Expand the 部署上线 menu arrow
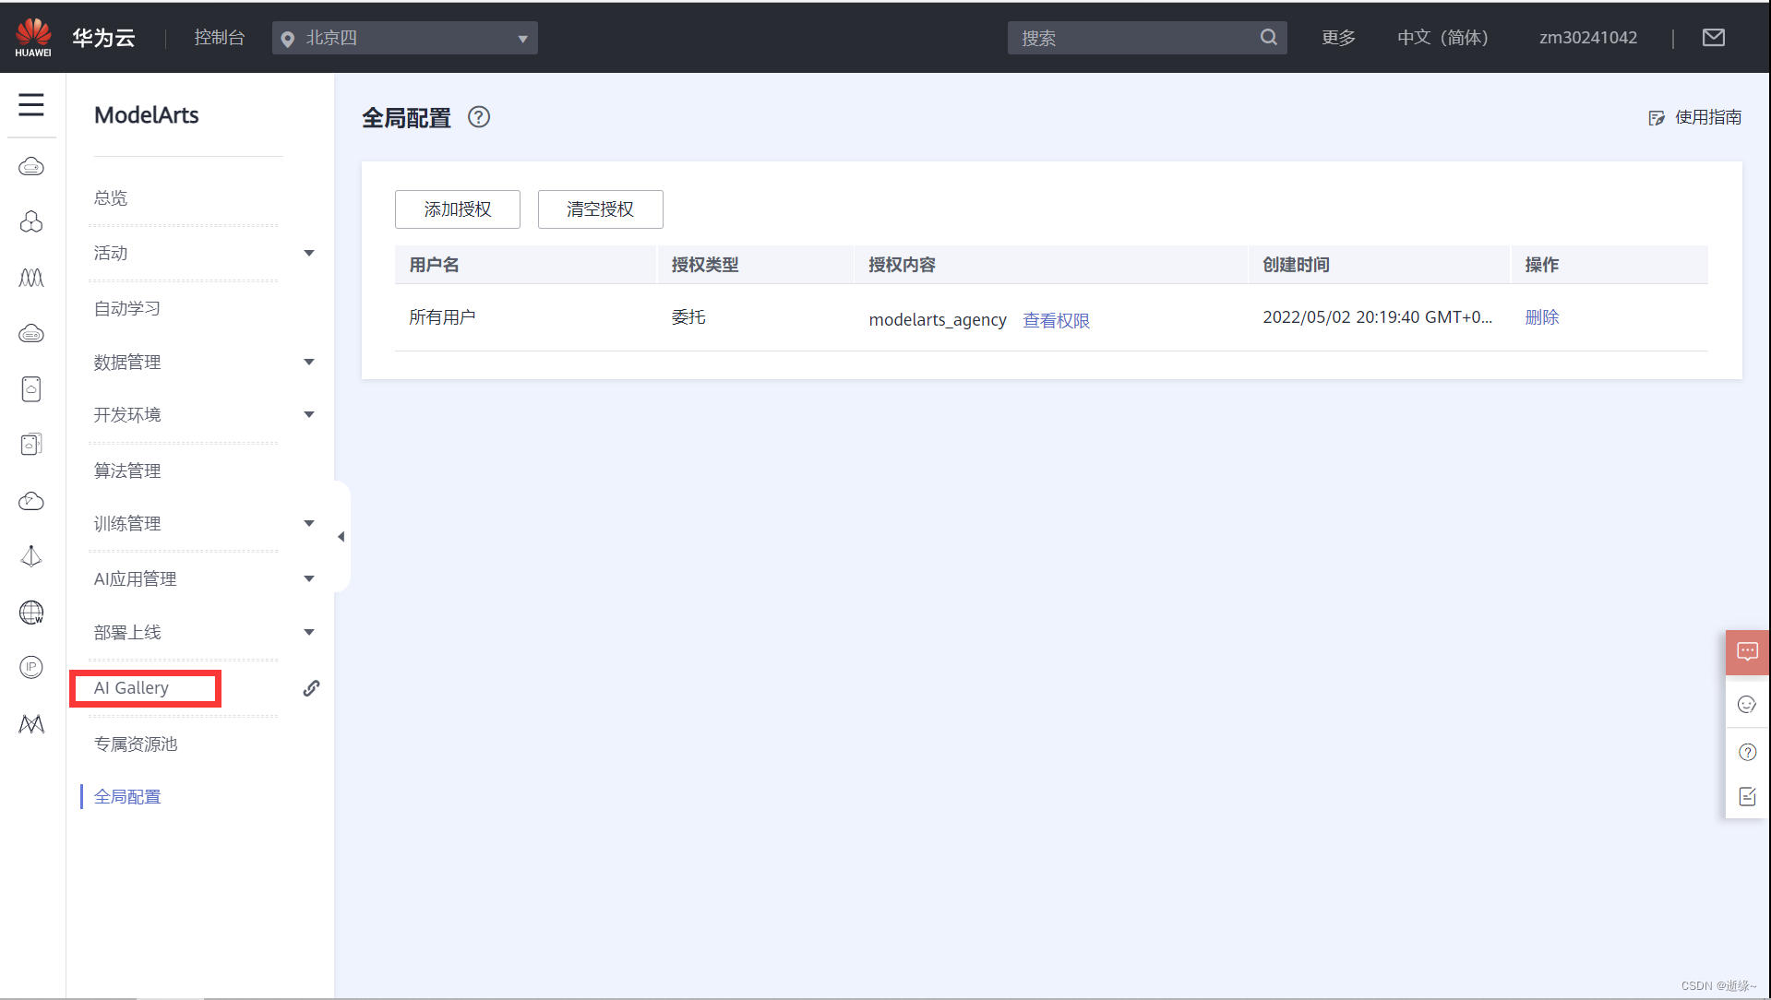The height and width of the screenshot is (1000, 1771). tap(309, 632)
